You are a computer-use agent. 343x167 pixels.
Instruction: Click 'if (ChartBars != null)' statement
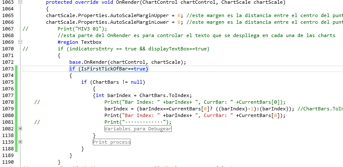tap(113, 82)
